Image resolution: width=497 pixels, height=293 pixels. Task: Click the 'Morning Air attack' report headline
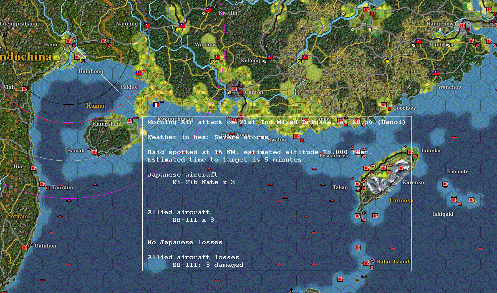[x=276, y=122]
